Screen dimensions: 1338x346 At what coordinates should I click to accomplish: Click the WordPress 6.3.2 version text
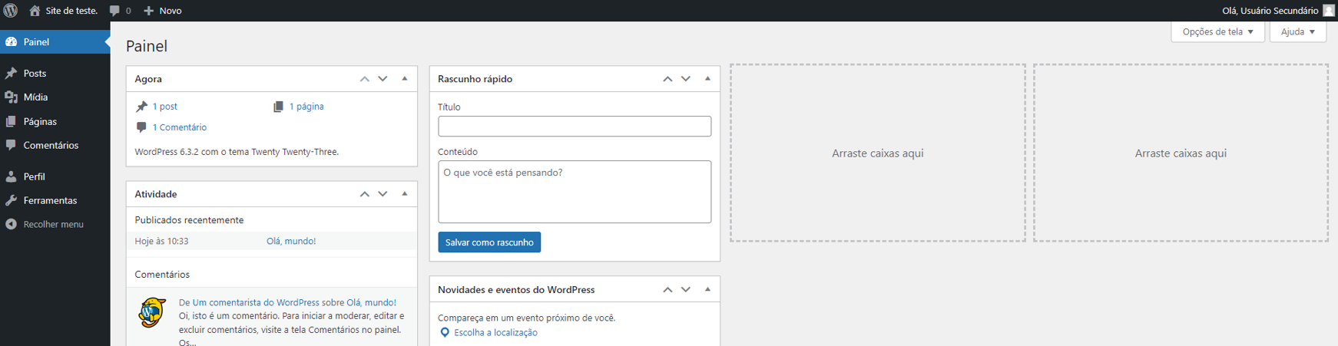click(237, 152)
